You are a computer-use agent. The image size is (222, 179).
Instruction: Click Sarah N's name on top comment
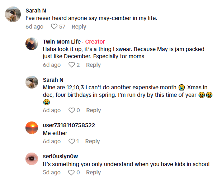[x=36, y=11]
